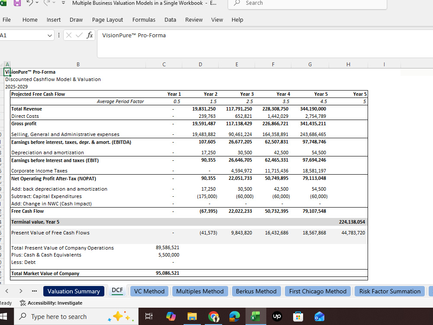Click Cash & Cash Equivalents value 5,500,000
433x325 pixels.
click(x=169, y=255)
